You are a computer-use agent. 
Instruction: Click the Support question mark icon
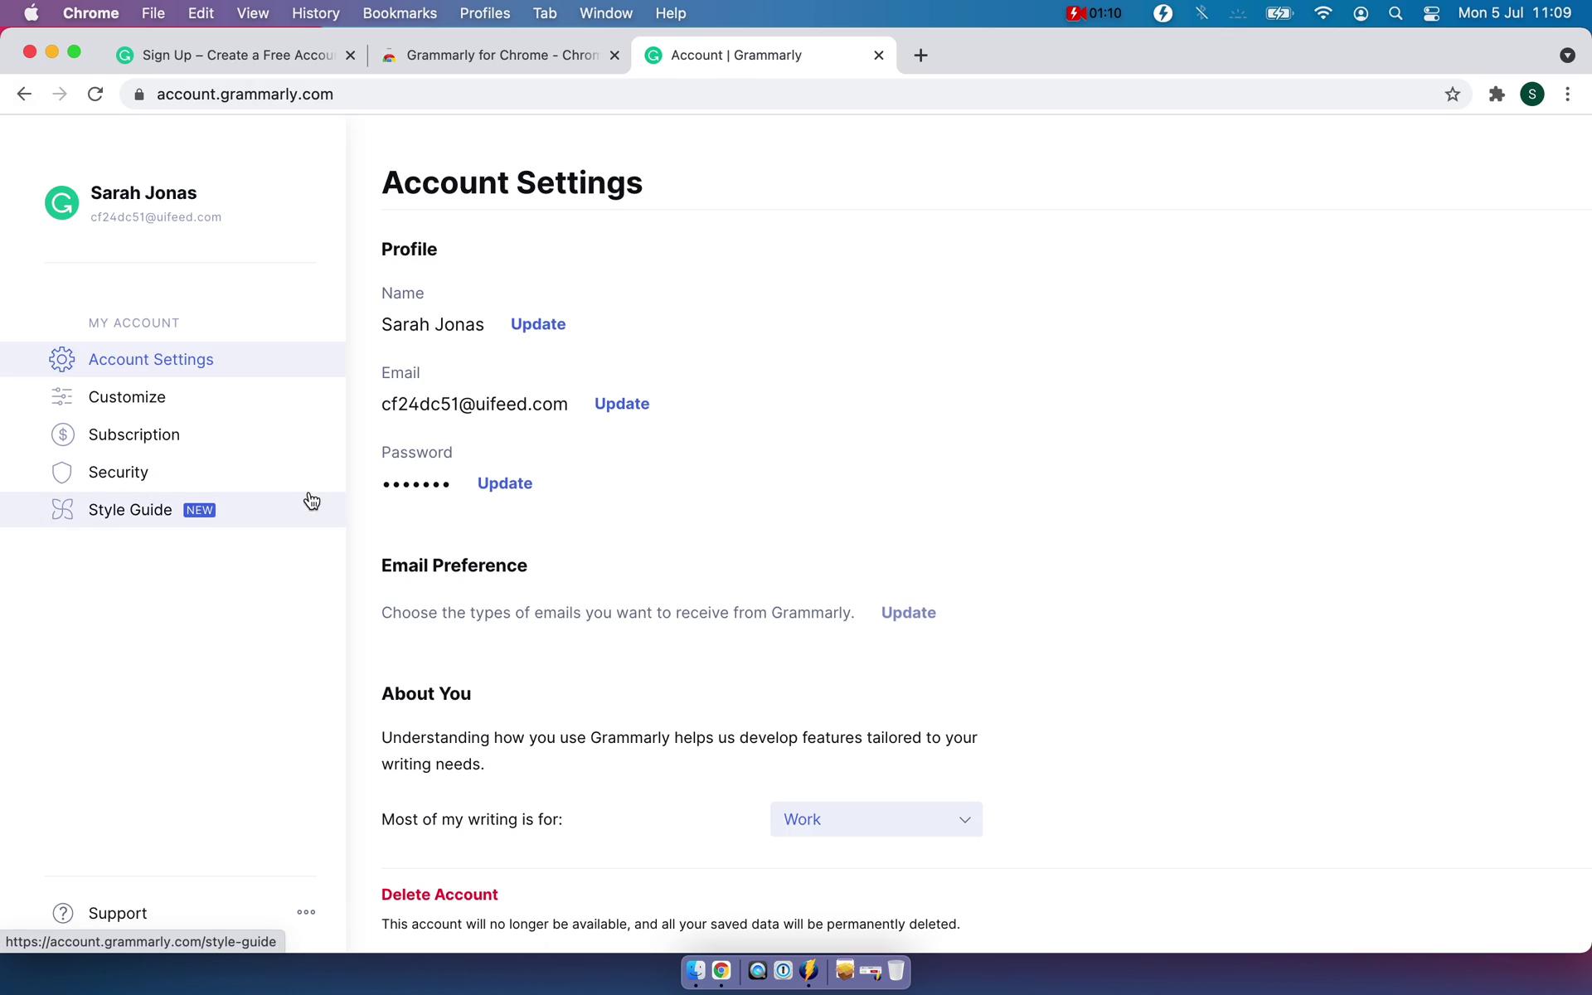click(62, 913)
